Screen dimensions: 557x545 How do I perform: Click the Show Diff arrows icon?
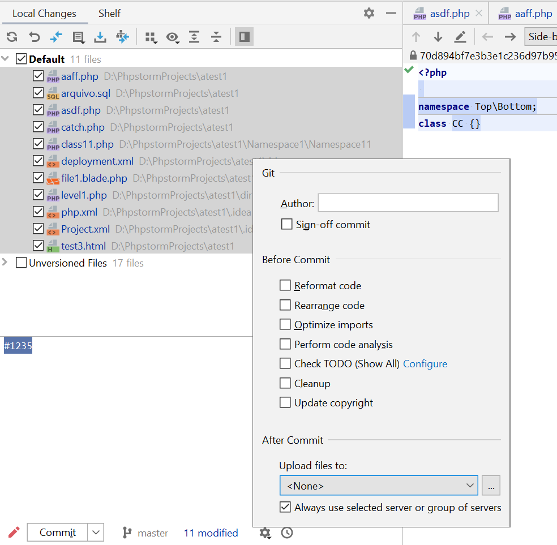click(x=56, y=37)
